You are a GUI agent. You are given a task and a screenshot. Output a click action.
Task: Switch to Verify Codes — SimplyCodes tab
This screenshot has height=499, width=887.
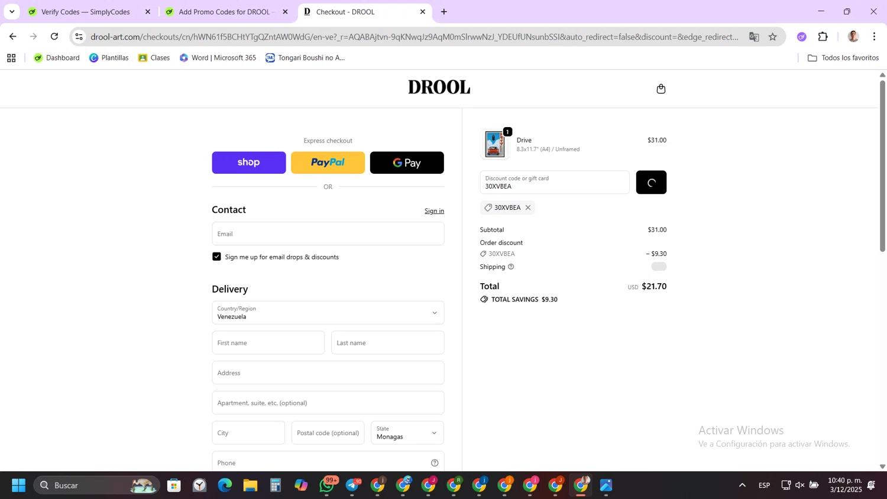click(86, 12)
